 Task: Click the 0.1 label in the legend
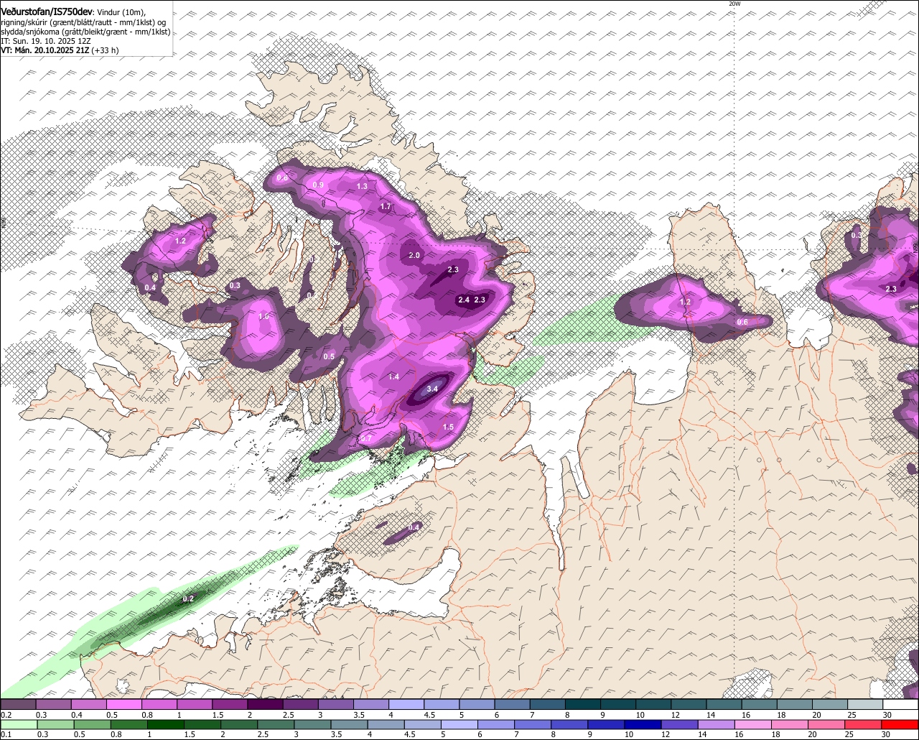[6, 734]
